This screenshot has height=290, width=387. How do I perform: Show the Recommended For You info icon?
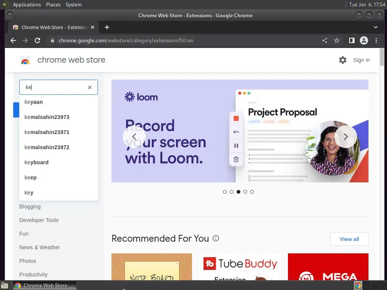pyautogui.click(x=216, y=238)
